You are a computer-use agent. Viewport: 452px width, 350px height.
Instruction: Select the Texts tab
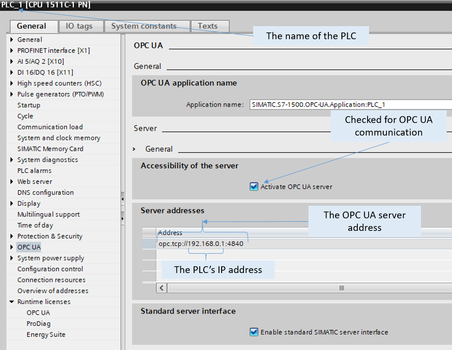(x=208, y=26)
